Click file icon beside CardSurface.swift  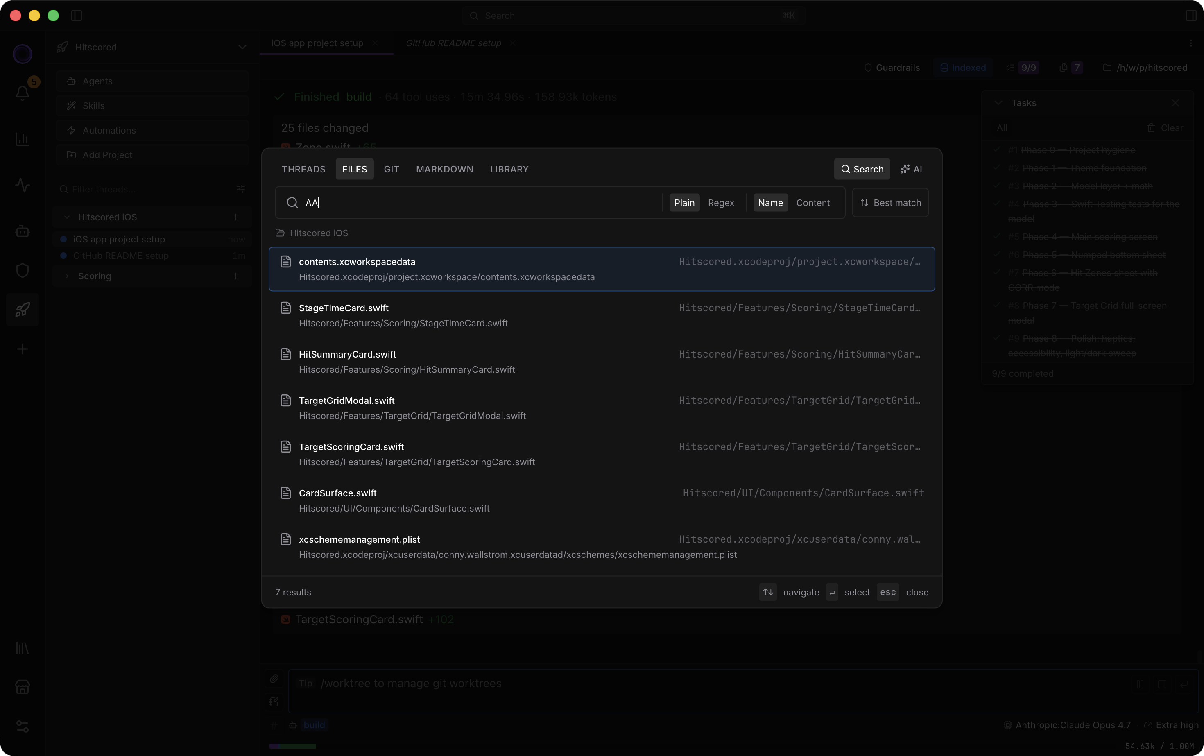(285, 493)
